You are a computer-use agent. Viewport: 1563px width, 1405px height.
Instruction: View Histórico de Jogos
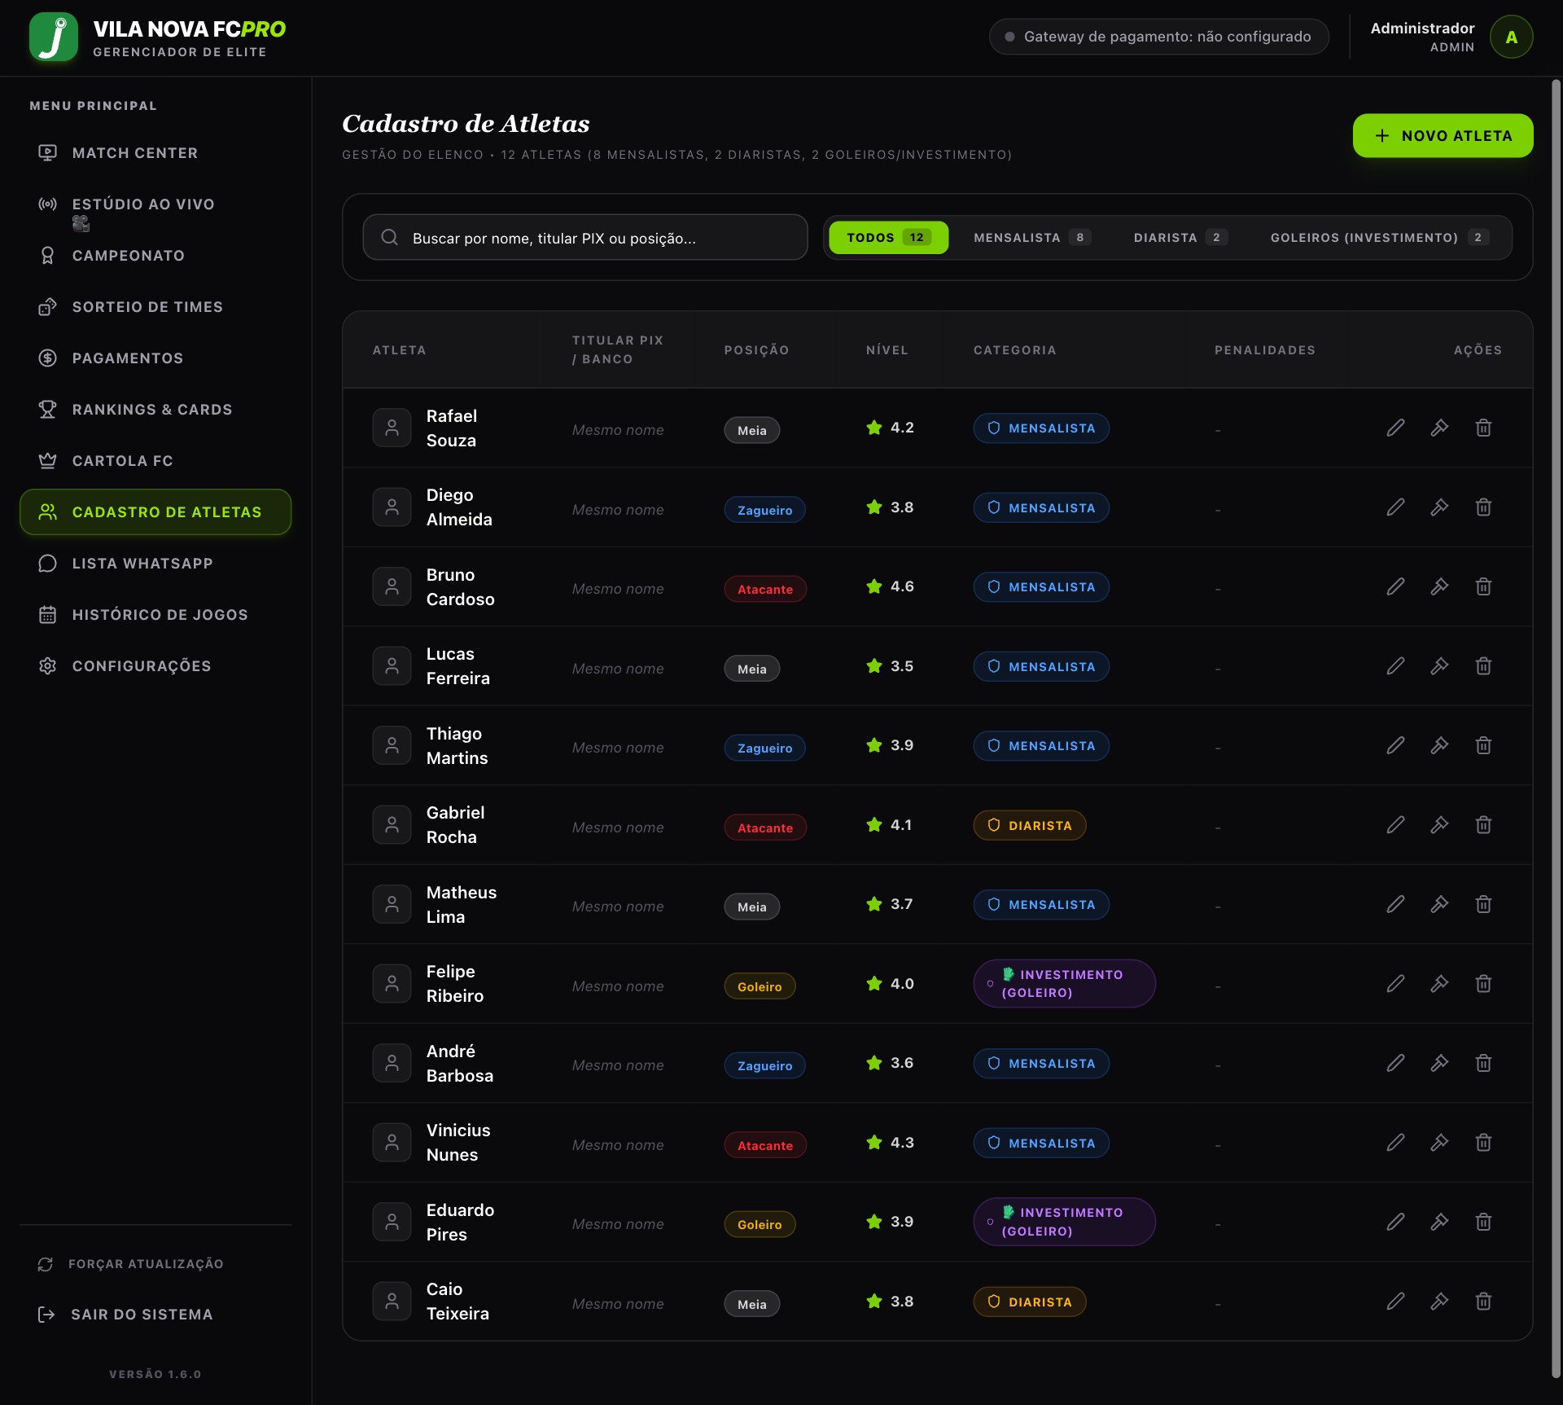(155, 615)
